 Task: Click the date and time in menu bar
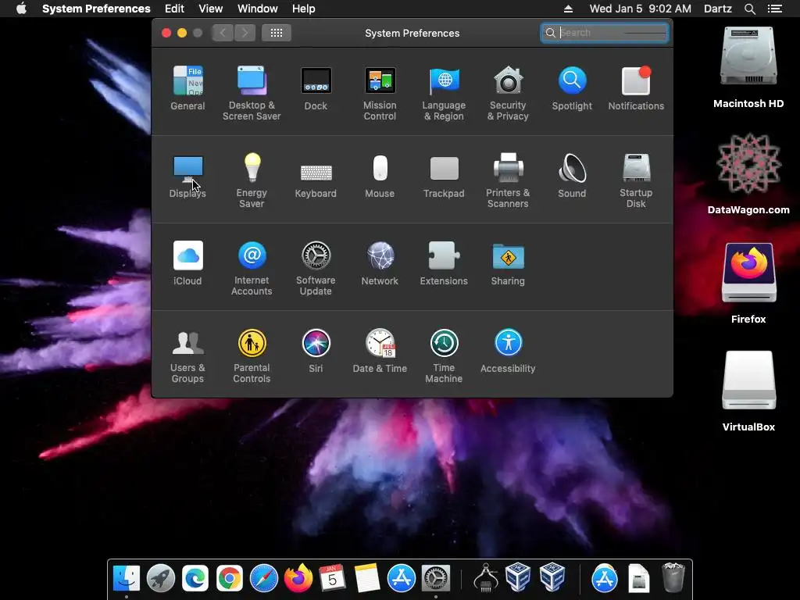[641, 9]
